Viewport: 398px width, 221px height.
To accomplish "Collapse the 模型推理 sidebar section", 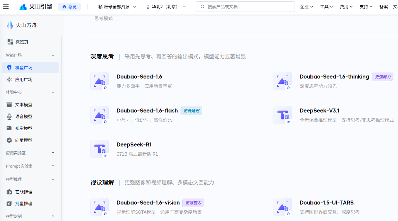I will (53, 179).
